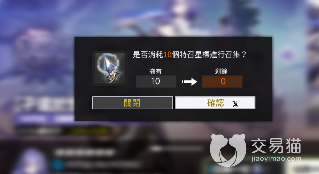Click the 剩餘 label above the remaining count
Viewport: 319px width, 174px height.
coord(221,71)
